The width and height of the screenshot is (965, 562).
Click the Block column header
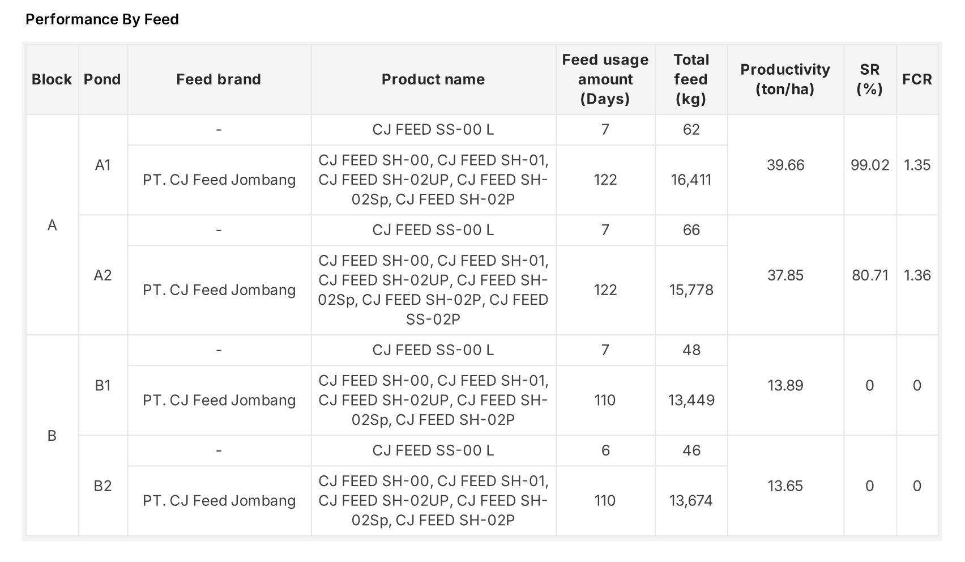point(52,79)
